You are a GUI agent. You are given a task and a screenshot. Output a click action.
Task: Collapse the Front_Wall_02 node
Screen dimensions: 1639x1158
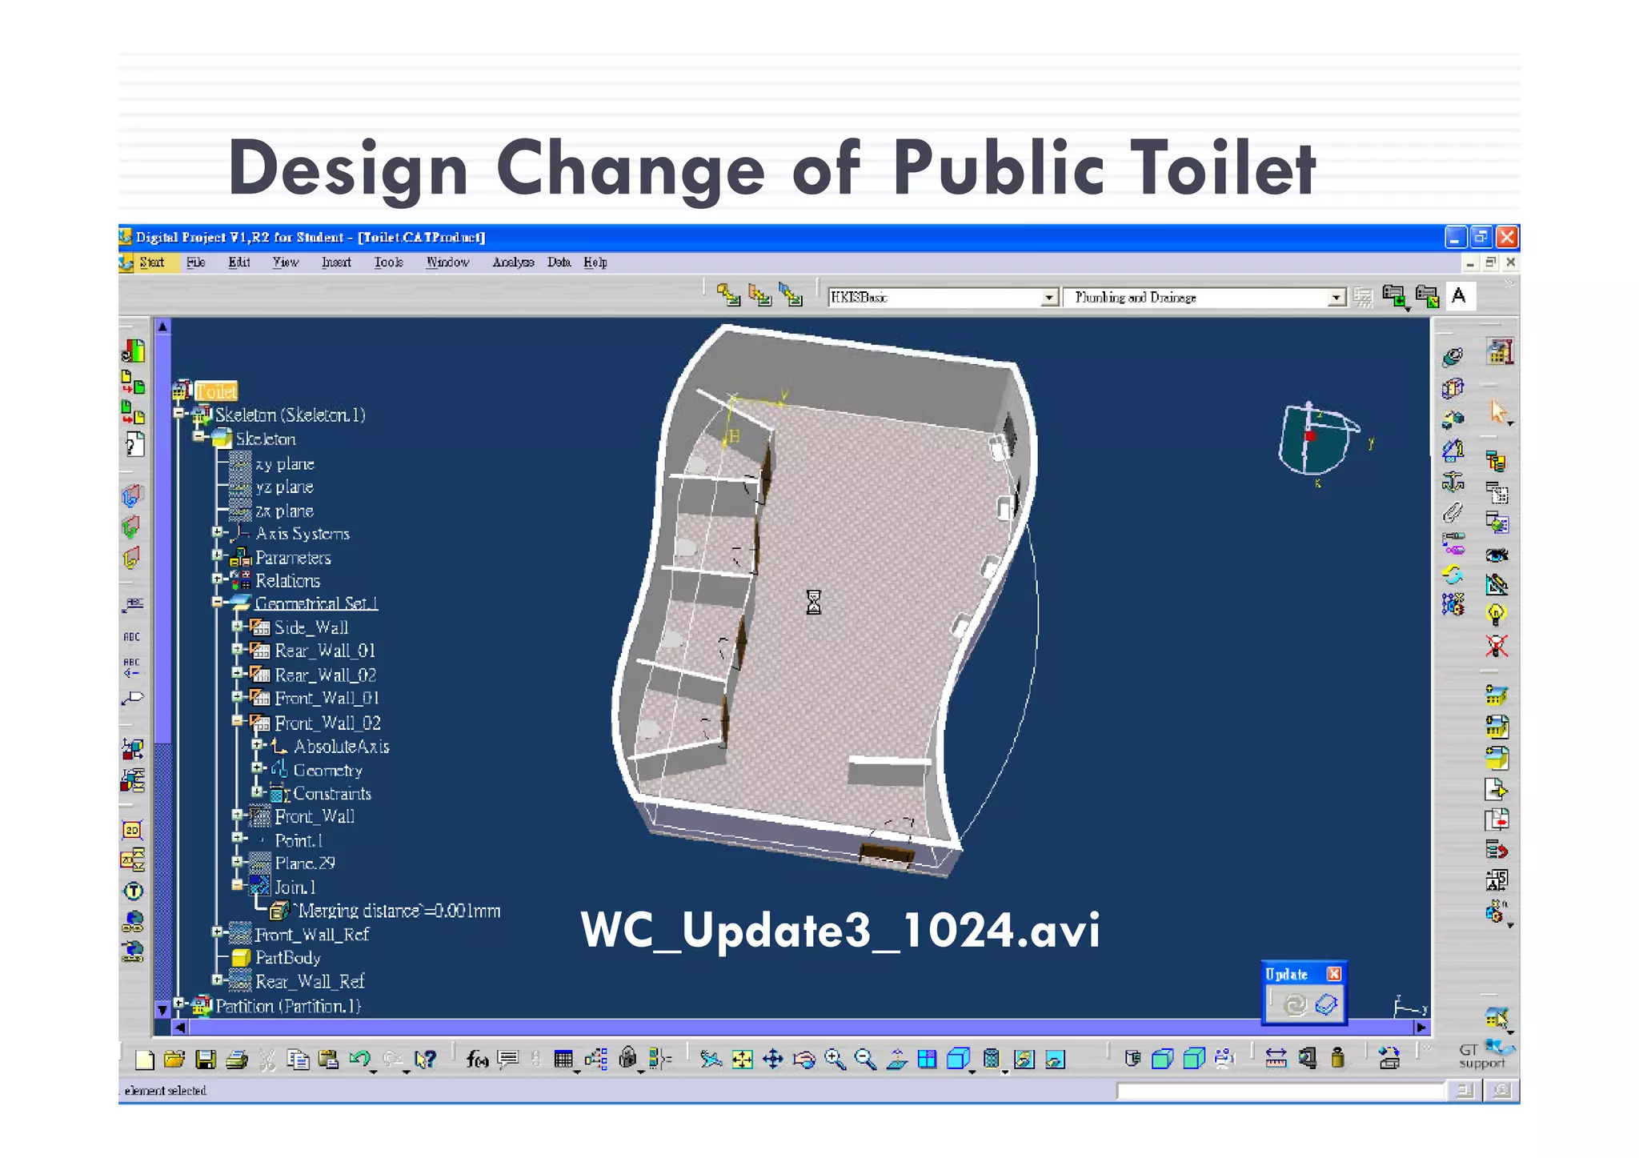(x=237, y=721)
